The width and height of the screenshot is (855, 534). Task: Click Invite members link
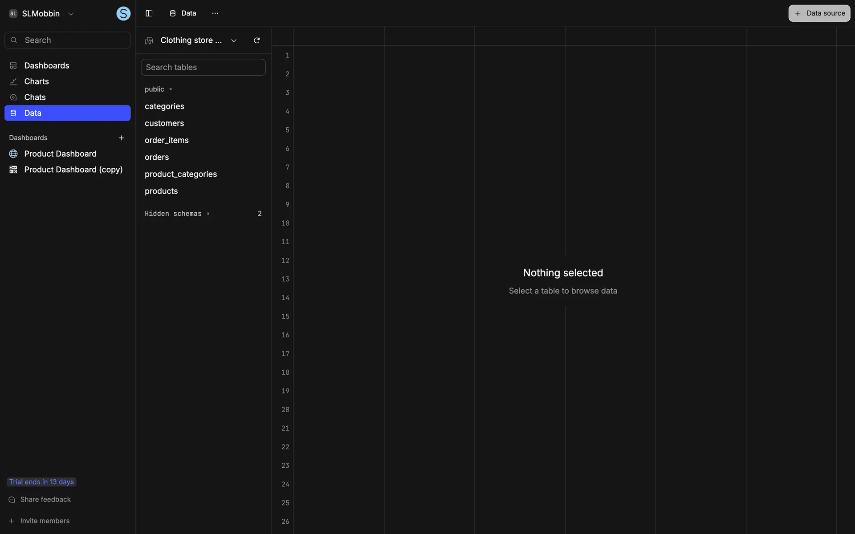45,521
